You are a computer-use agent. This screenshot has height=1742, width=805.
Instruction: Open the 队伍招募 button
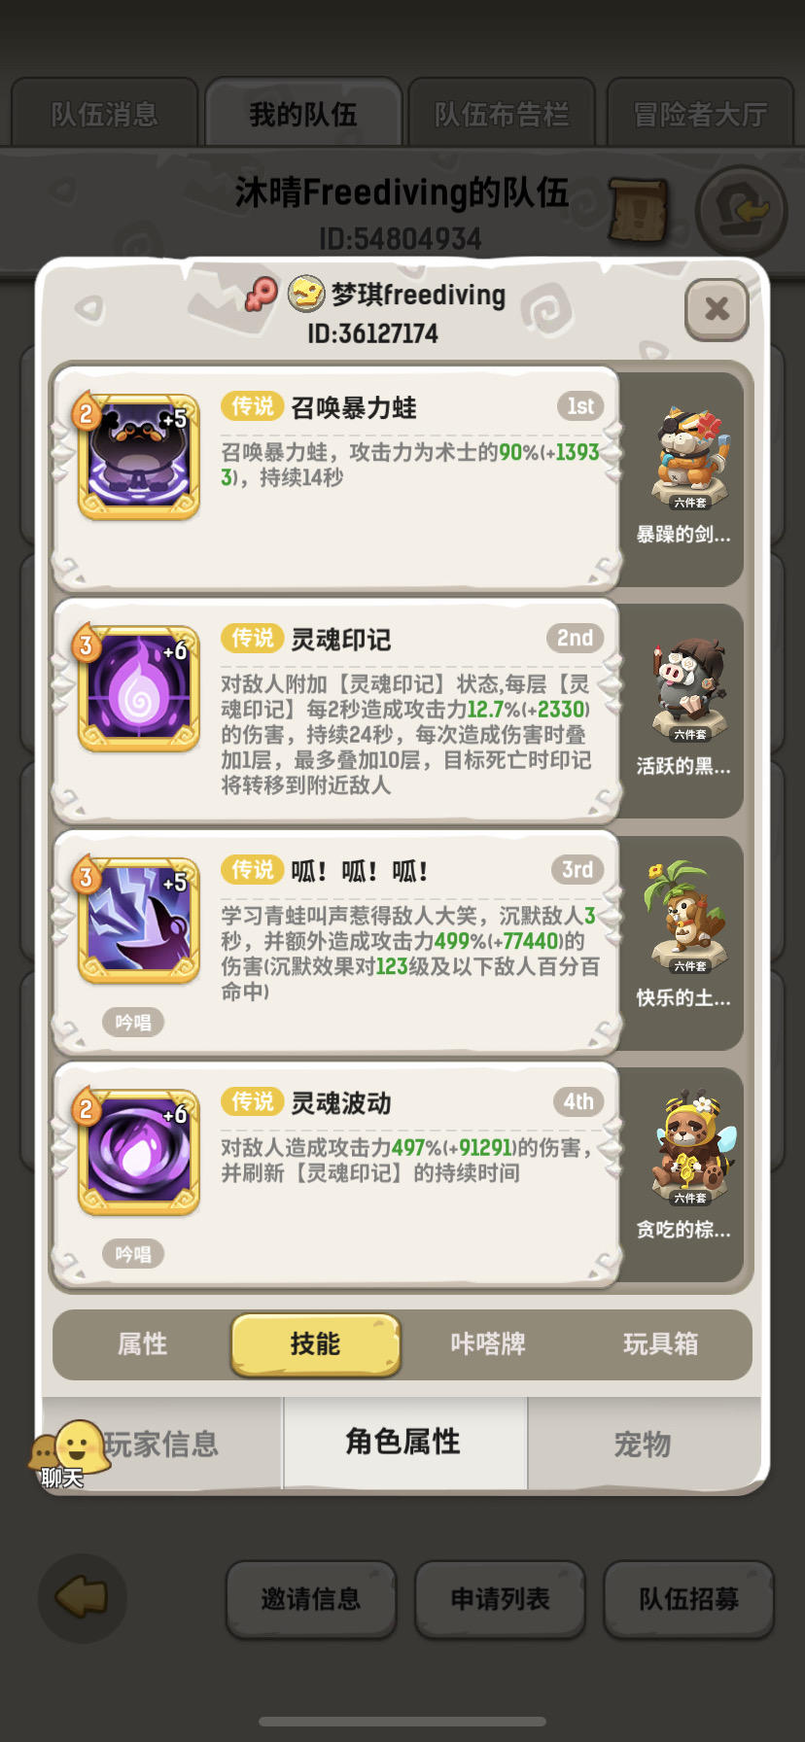(688, 1599)
